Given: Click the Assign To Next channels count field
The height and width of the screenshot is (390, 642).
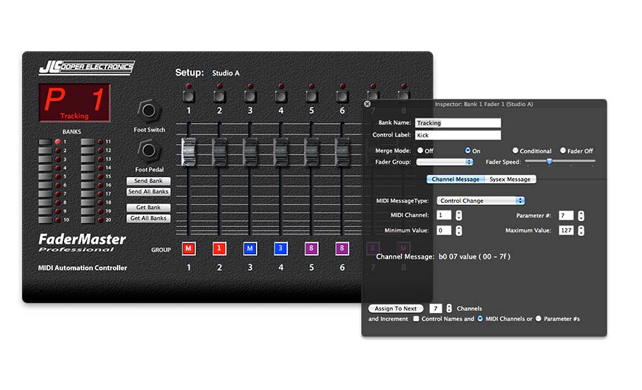Looking at the screenshot, I should tap(436, 308).
